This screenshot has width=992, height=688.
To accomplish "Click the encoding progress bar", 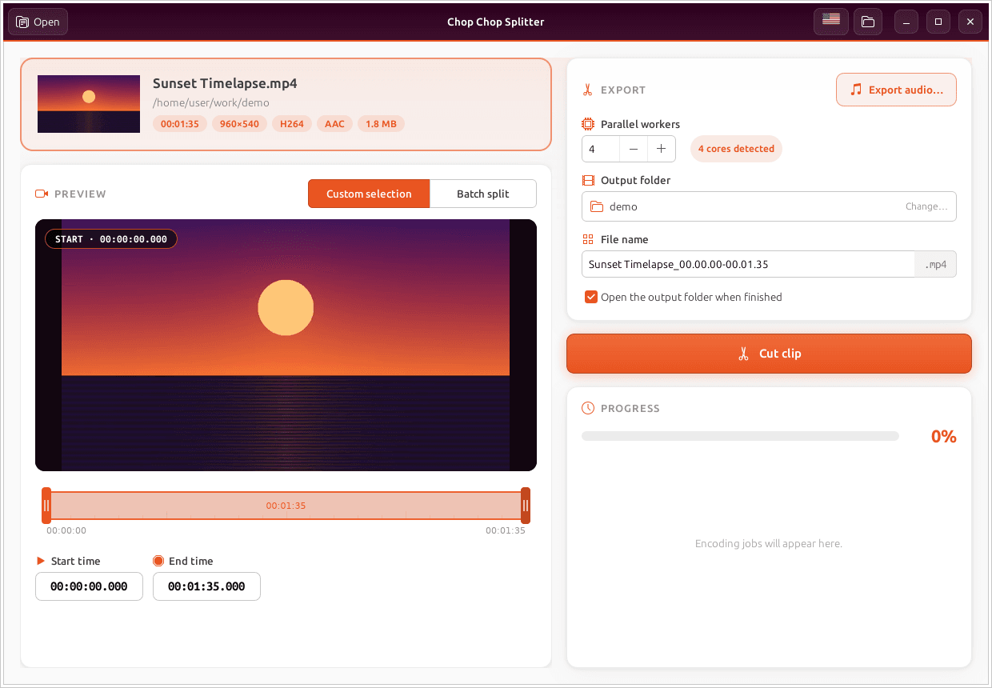I will click(x=740, y=436).
